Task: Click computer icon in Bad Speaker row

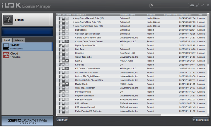Action: pos(64,30)
